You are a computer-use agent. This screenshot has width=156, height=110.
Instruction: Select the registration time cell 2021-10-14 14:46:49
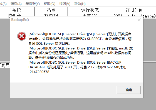pos(134,16)
